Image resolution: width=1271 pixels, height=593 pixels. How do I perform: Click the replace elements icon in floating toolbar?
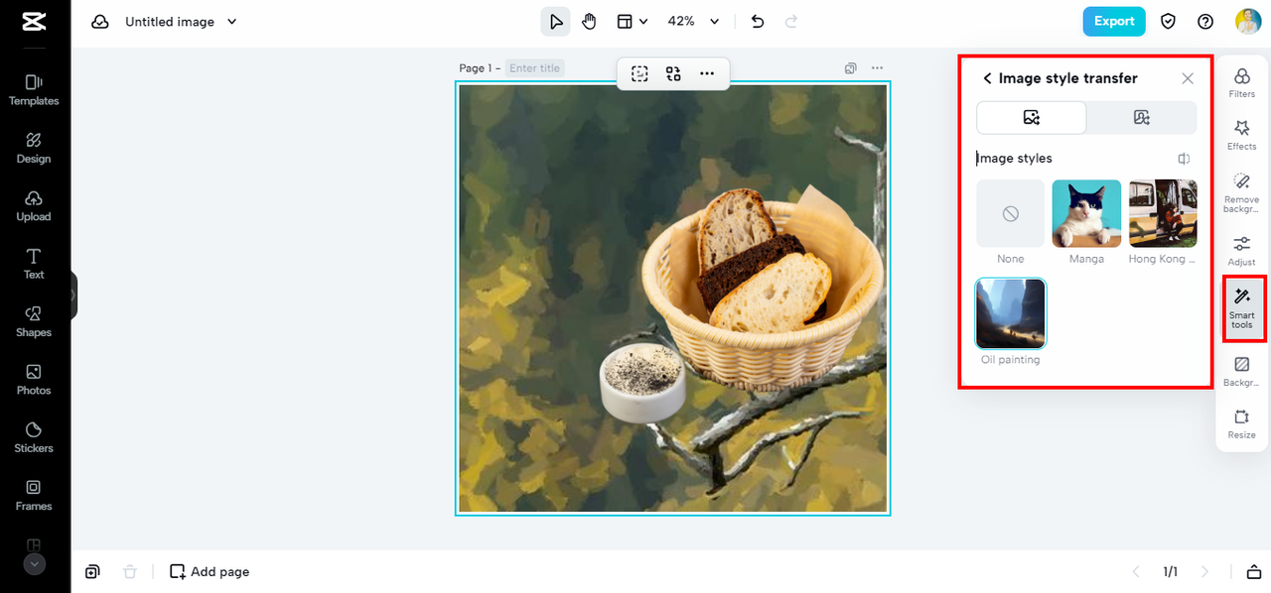(673, 73)
